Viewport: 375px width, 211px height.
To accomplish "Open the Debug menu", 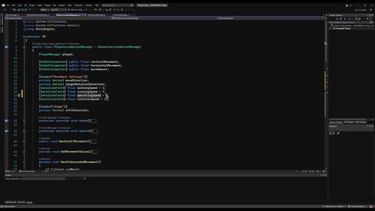I will point(47,5).
